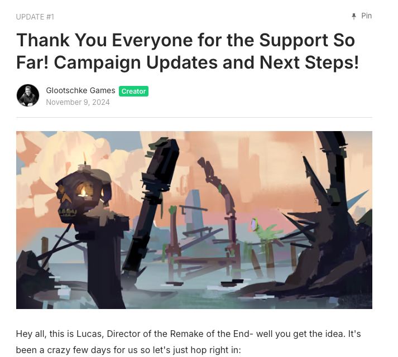This screenshot has height=357, width=398.
Task: Click the 'Thank You Everyone' headline line
Action: click(185, 40)
